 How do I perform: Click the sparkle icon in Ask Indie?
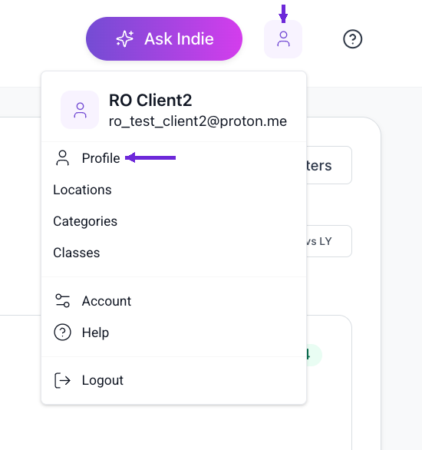pos(125,38)
